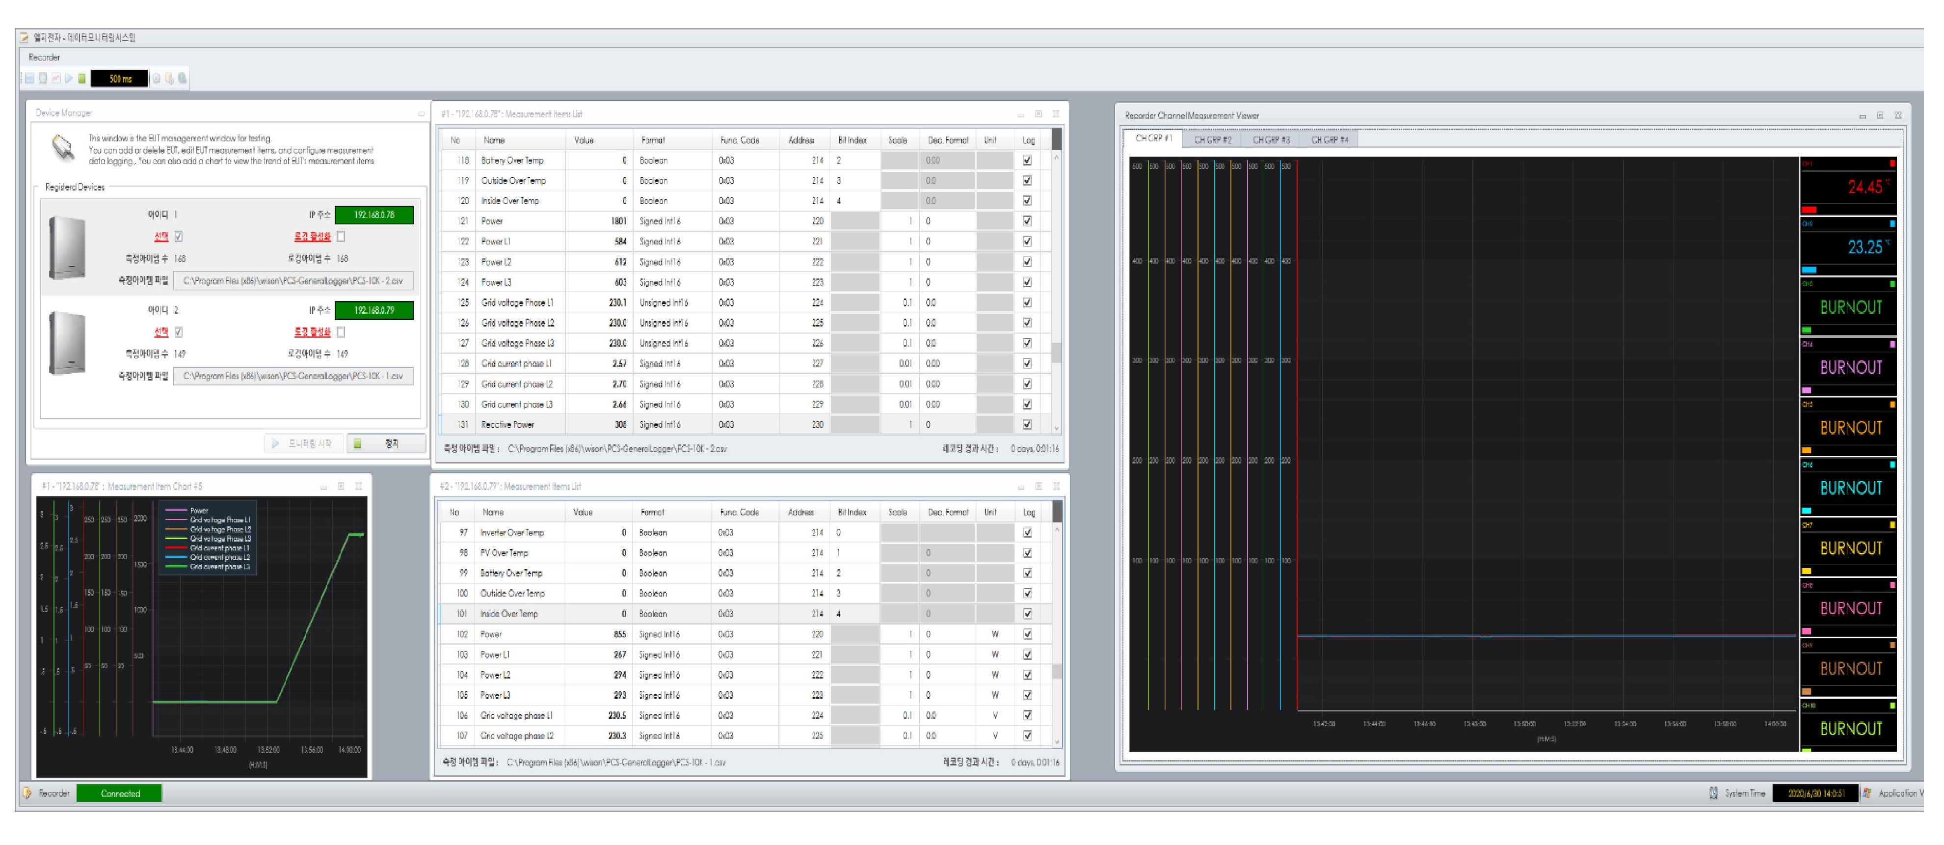
Task: Toggle Log checkbox for Reactive Power row
Action: pyautogui.click(x=1027, y=424)
